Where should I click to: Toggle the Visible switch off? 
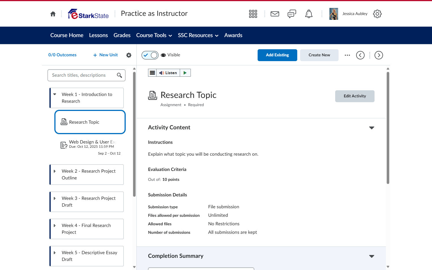pyautogui.click(x=150, y=55)
